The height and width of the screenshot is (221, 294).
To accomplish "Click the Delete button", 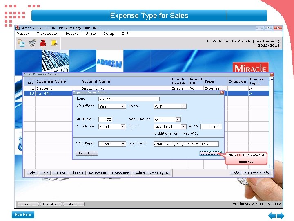I will 60,173.
